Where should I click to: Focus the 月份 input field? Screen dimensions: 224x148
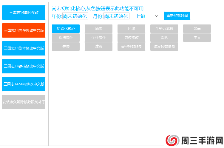click(116, 16)
